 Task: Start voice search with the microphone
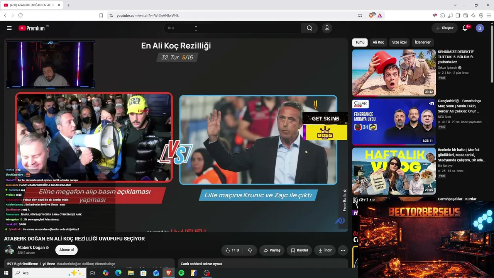pyautogui.click(x=327, y=28)
